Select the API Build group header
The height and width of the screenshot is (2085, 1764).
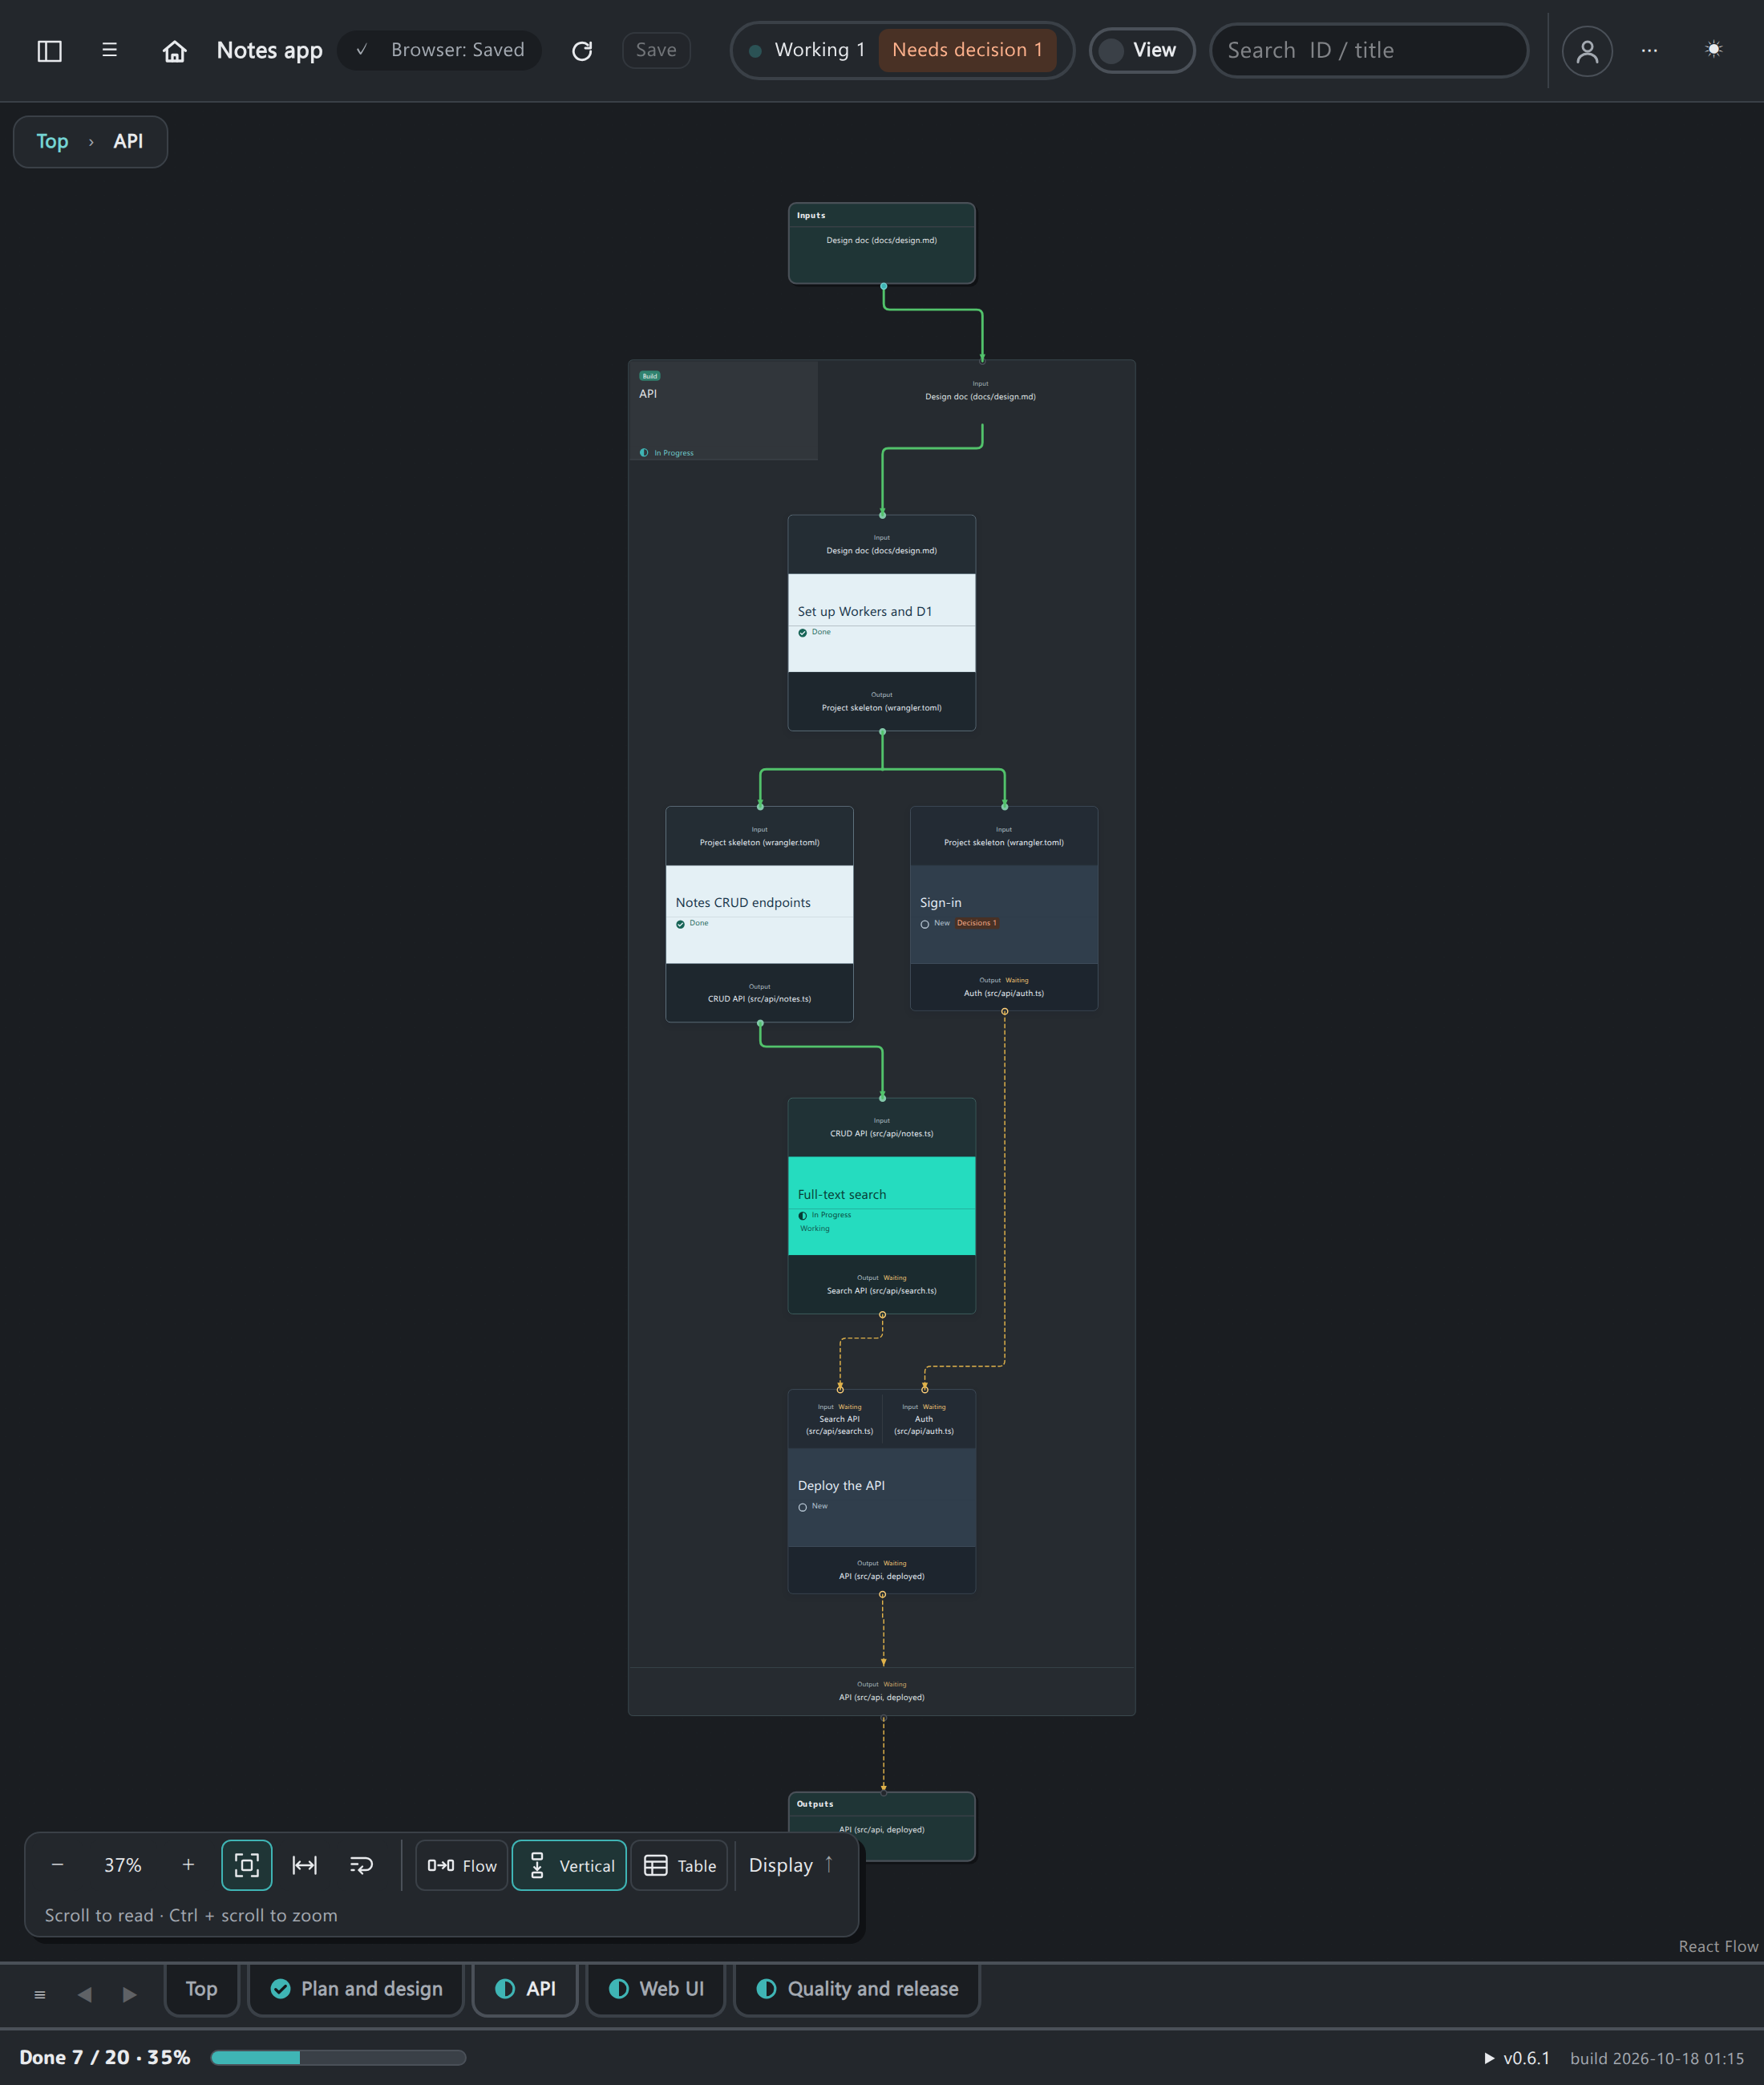pos(723,411)
